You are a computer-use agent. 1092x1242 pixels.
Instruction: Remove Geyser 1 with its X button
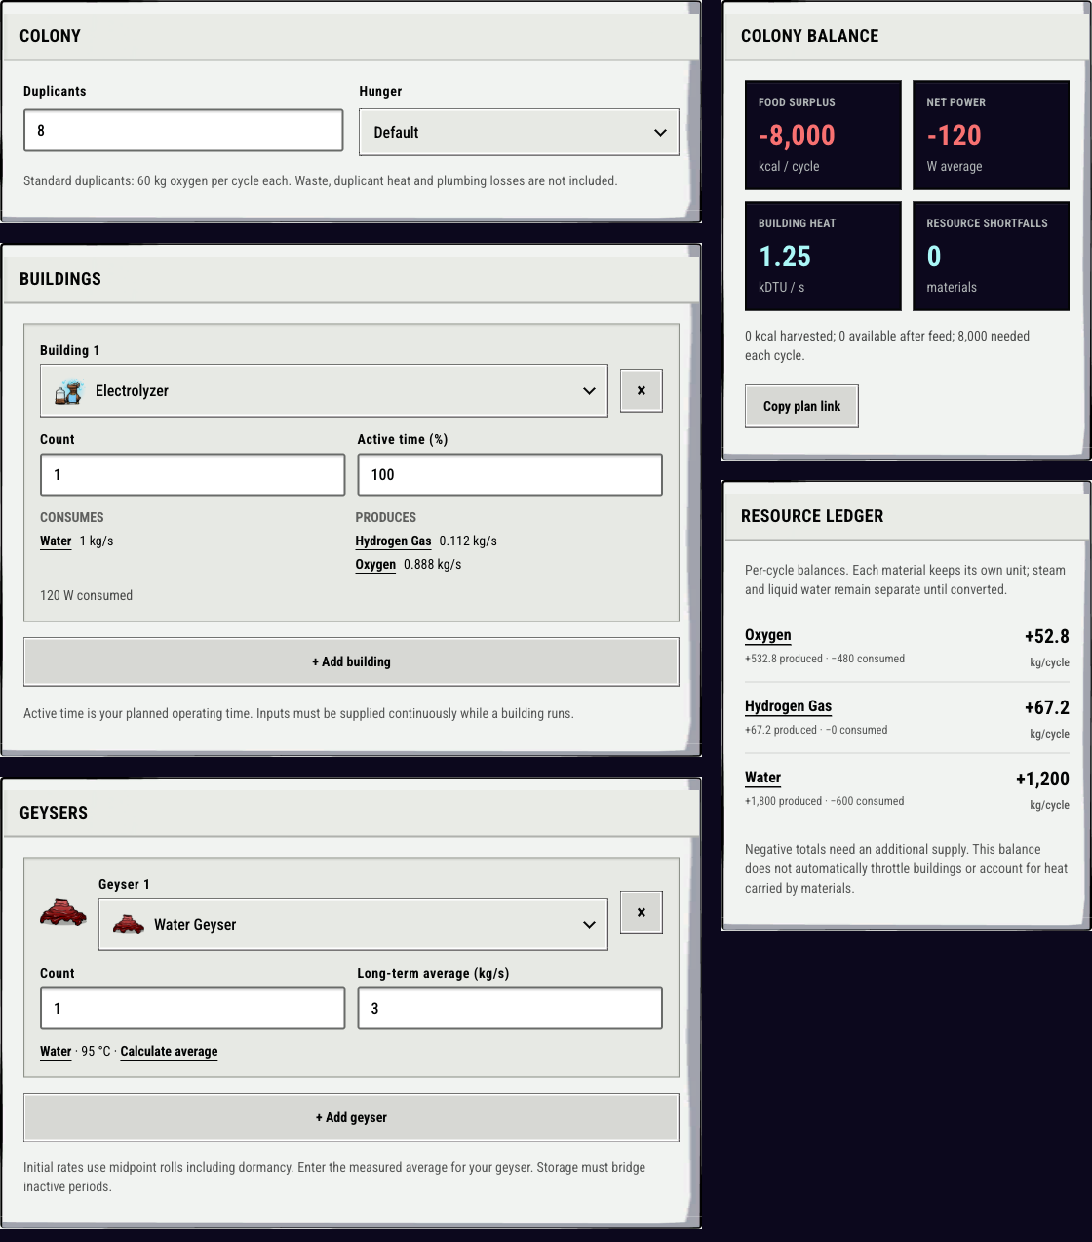click(x=642, y=912)
